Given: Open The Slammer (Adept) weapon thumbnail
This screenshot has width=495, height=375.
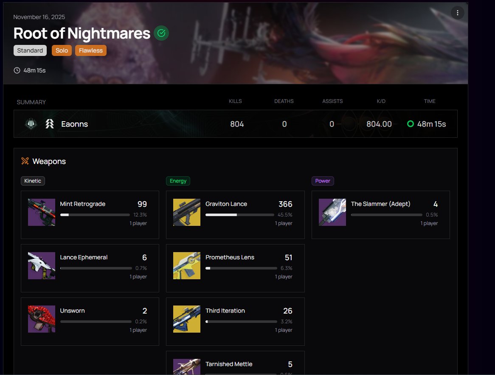Looking at the screenshot, I should pyautogui.click(x=332, y=212).
